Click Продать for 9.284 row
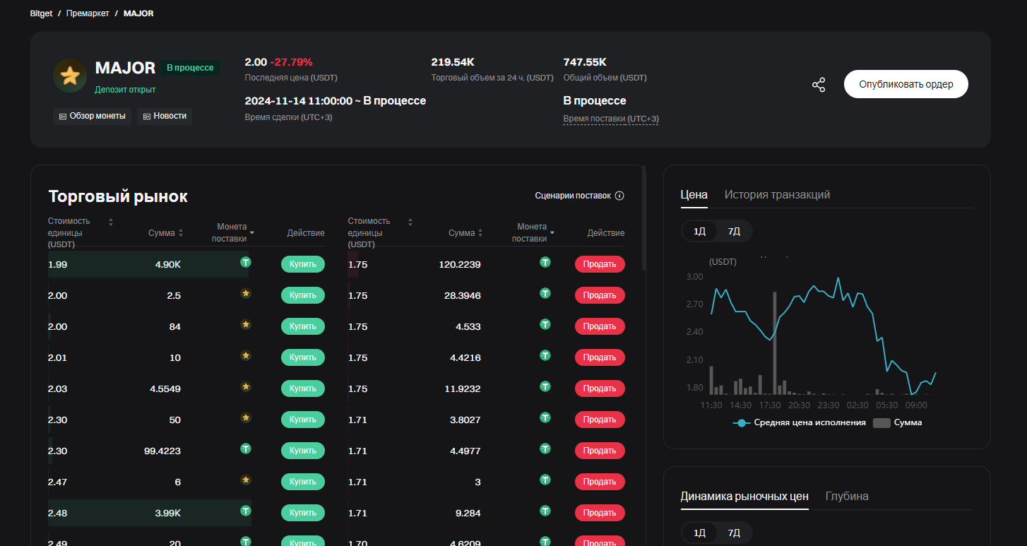 pos(600,513)
